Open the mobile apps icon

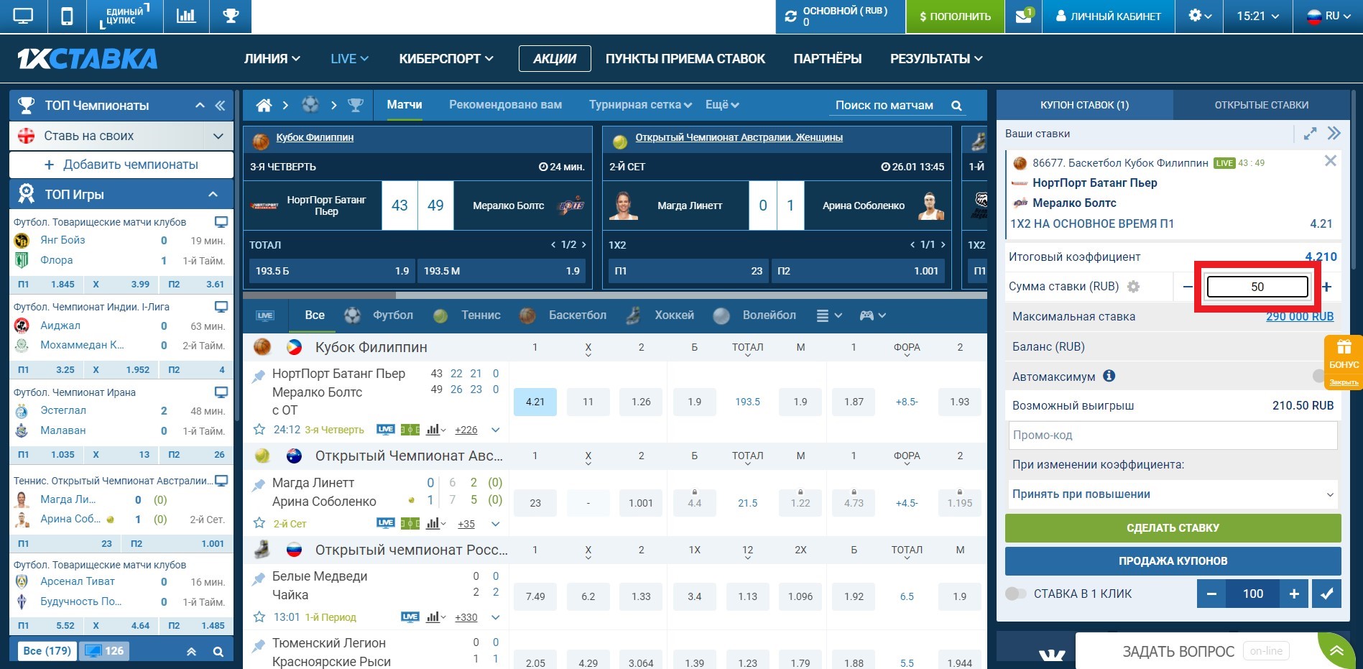[x=67, y=16]
